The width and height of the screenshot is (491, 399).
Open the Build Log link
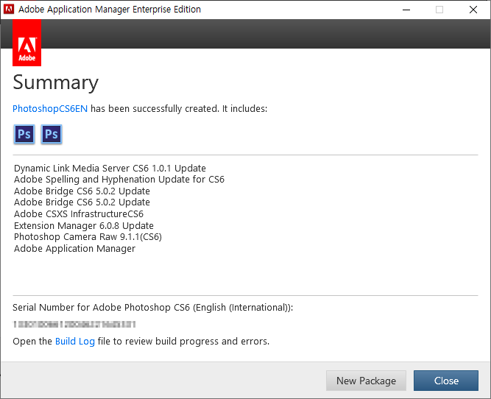pos(75,341)
